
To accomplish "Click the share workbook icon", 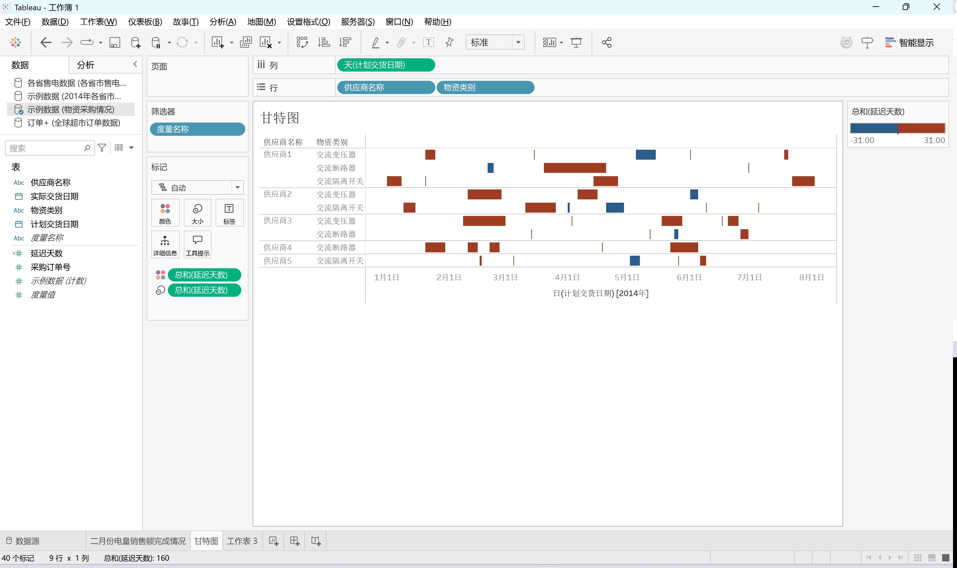I will pos(607,42).
